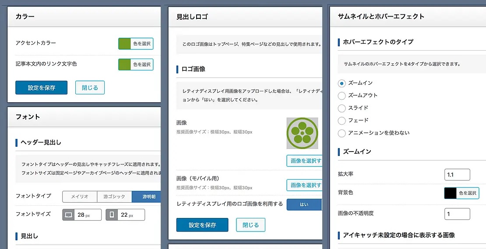The width and height of the screenshot is (486, 249).
Task: Select アニメーションを使わない radio option
Action: coord(342,133)
